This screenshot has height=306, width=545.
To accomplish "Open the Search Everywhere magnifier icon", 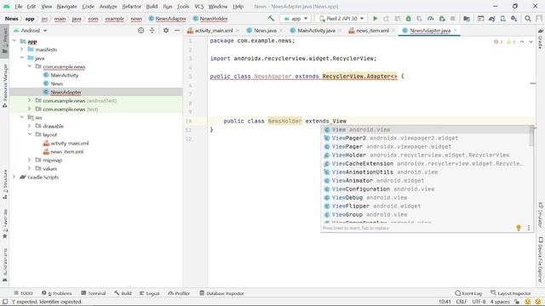I will pyautogui.click(x=528, y=19).
